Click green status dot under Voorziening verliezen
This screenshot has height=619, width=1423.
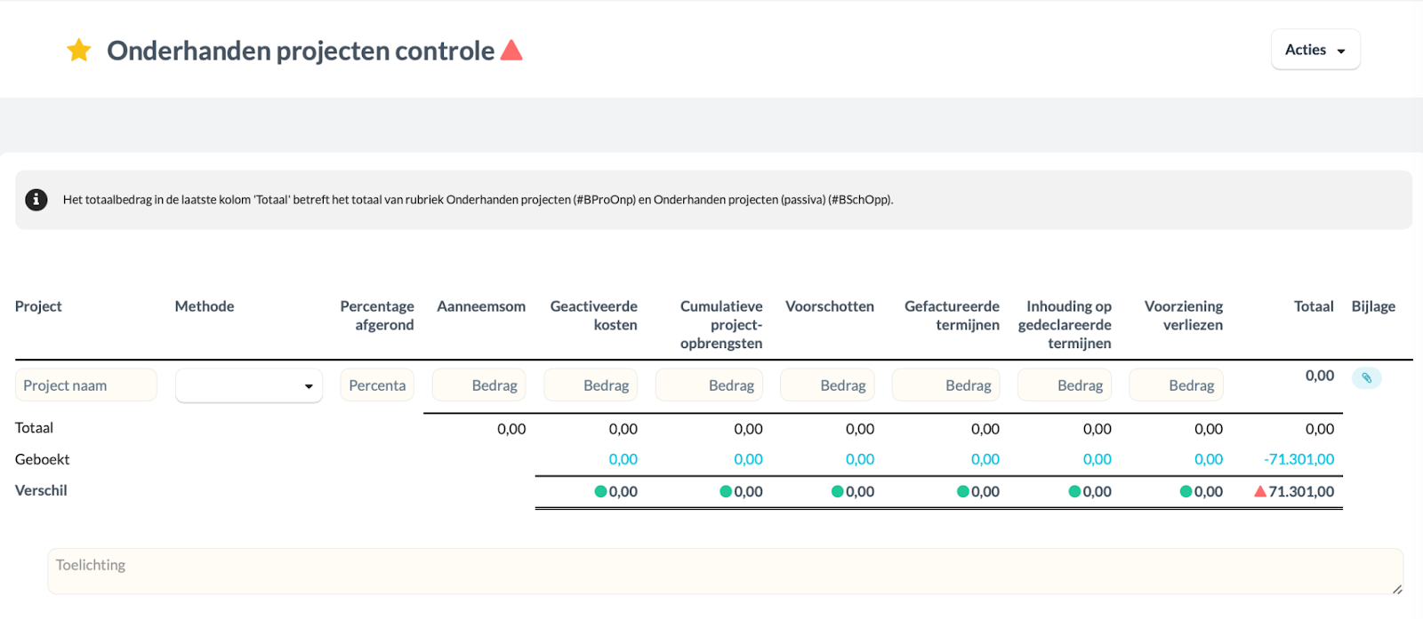[1186, 491]
